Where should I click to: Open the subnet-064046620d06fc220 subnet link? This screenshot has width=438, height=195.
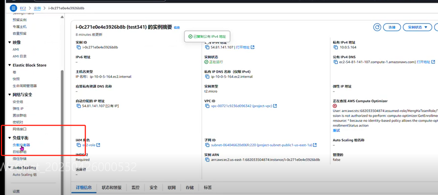[x=261, y=145]
